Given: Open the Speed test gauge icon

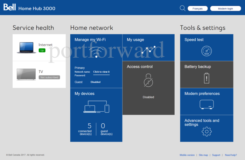Looking at the screenshot, I should pos(206,51).
